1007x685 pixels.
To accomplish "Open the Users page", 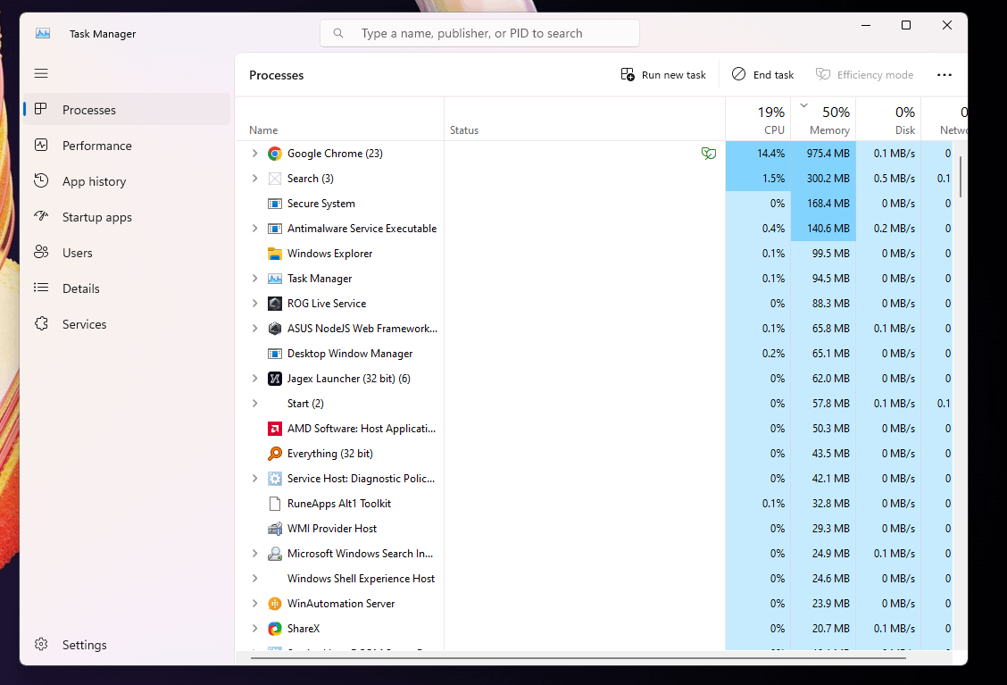I will pyautogui.click(x=127, y=253).
